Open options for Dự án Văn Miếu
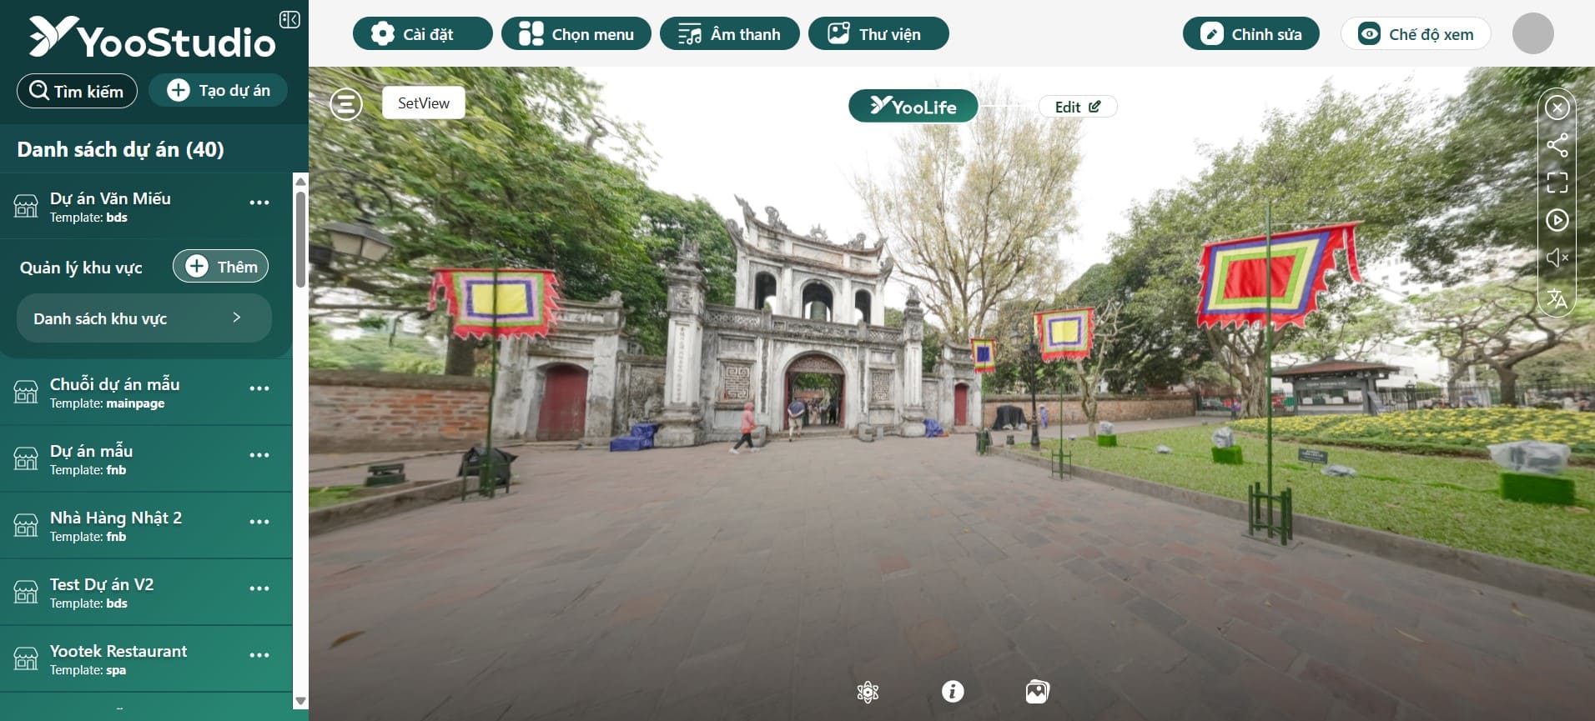The height and width of the screenshot is (721, 1595). 259,203
